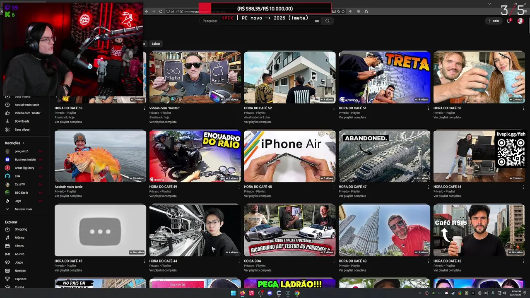The width and height of the screenshot is (530, 298).
Task: Open 'Ver playlist completa' under HORA DO CAFÉ 44
Action: [163, 270]
